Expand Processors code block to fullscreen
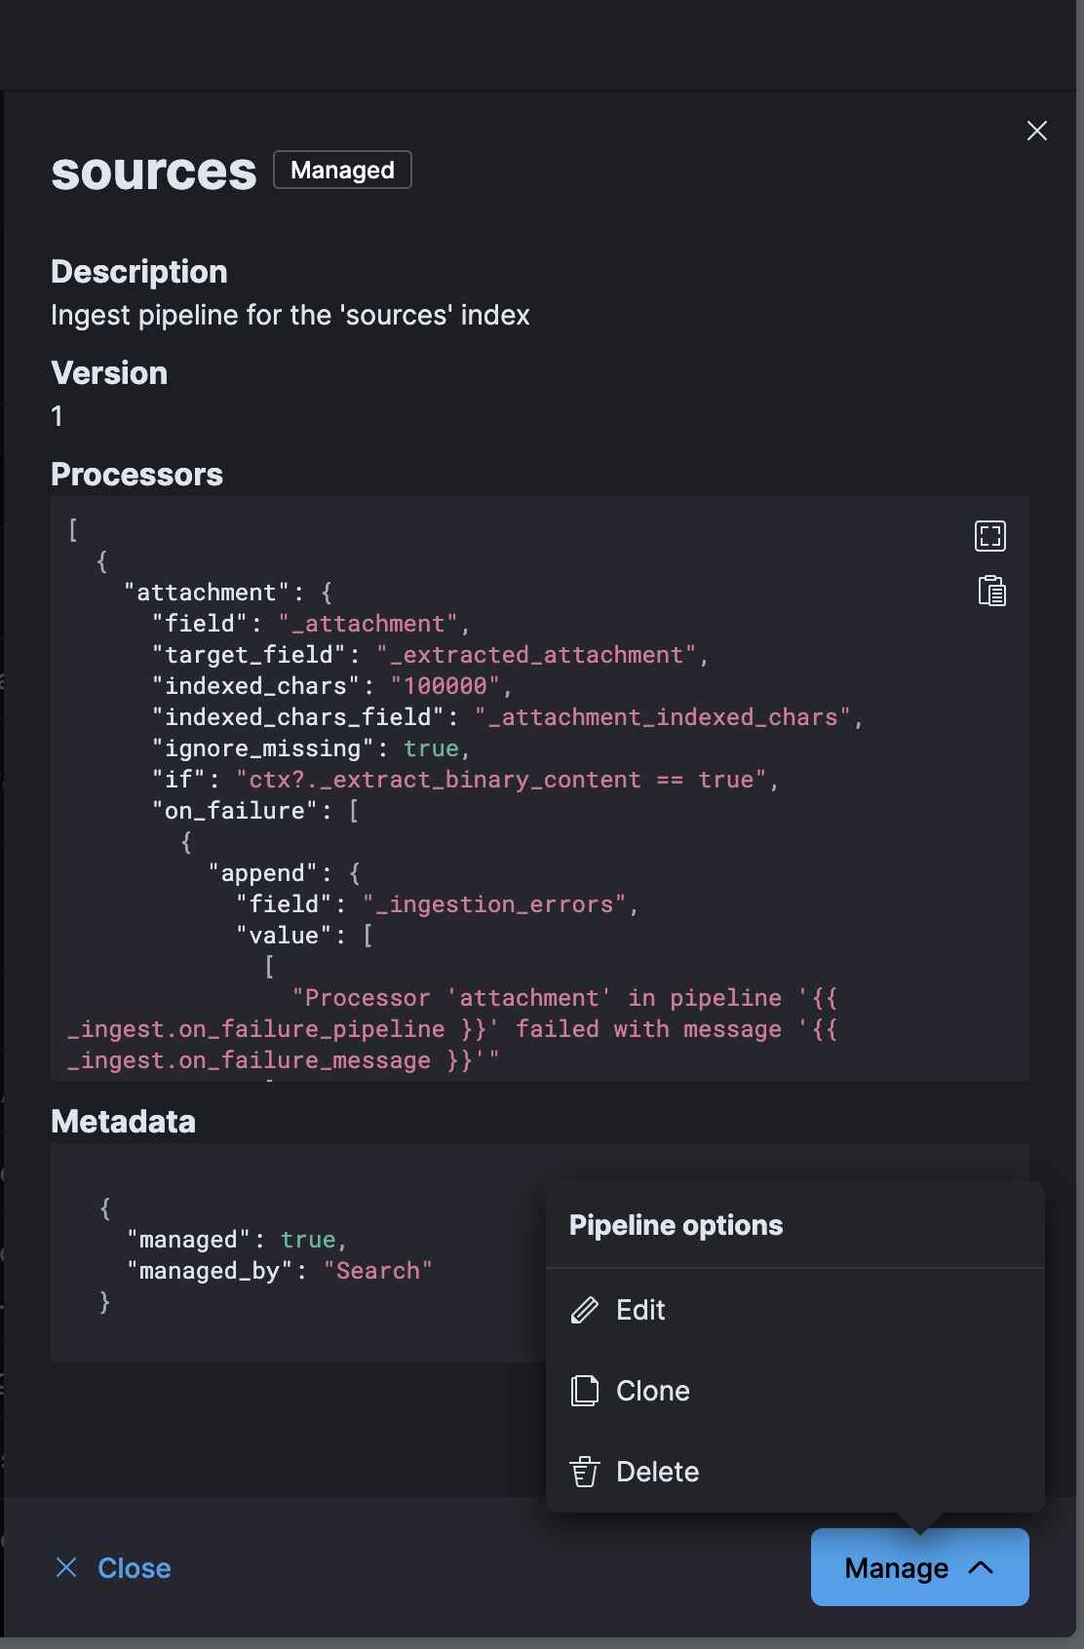This screenshot has height=1649, width=1084. point(990,535)
